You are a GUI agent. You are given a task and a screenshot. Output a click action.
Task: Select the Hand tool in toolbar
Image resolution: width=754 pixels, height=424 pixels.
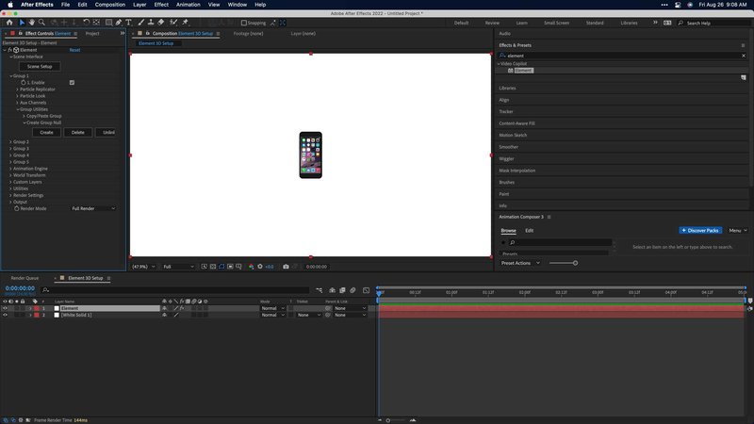[x=34, y=22]
